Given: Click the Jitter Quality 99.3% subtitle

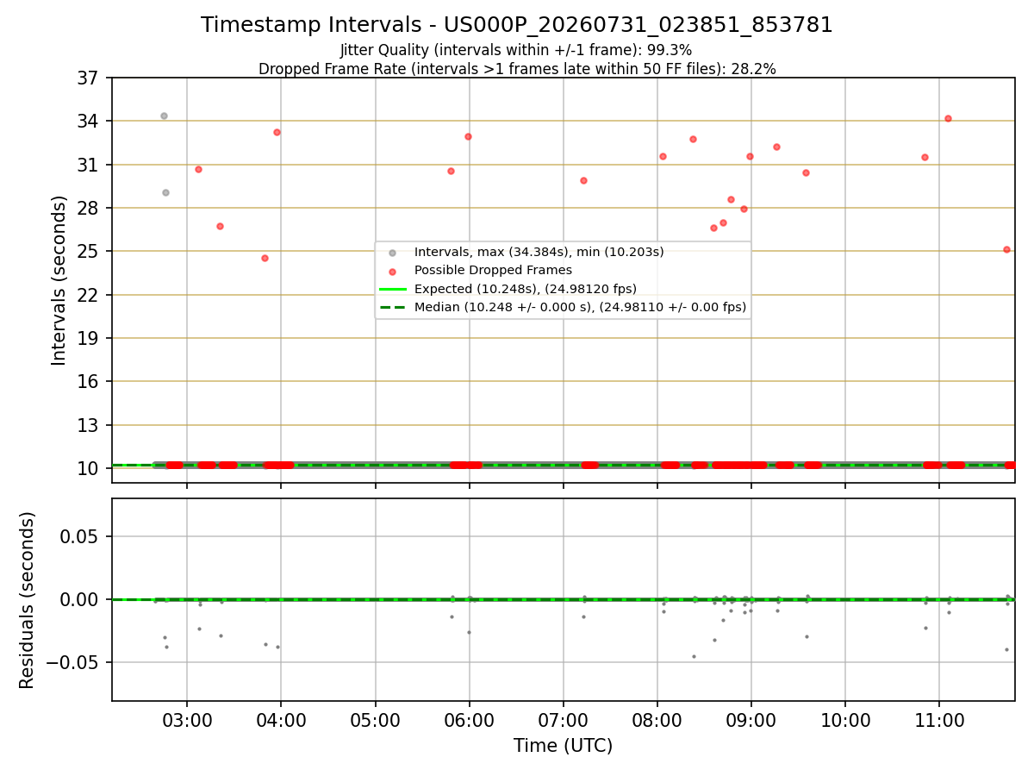Looking at the screenshot, I should (516, 50).
